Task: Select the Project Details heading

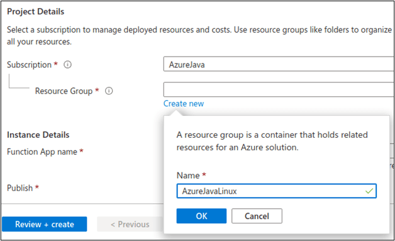Action: click(35, 11)
